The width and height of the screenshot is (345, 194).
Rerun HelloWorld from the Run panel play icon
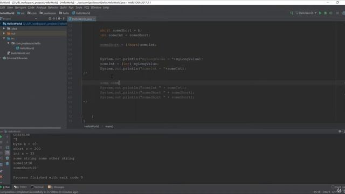1,137
